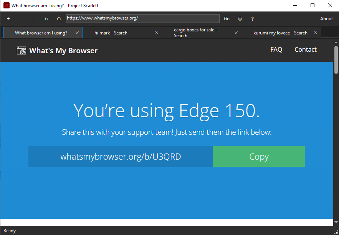Go to home page icon
The width and height of the screenshot is (339, 235).
(x=59, y=19)
